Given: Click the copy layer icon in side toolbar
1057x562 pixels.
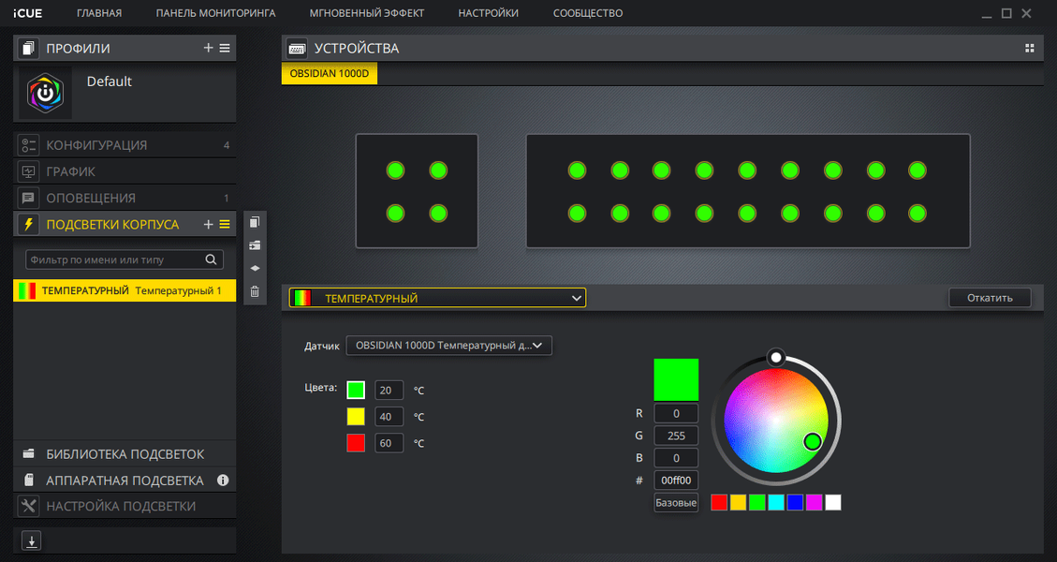Looking at the screenshot, I should (255, 222).
